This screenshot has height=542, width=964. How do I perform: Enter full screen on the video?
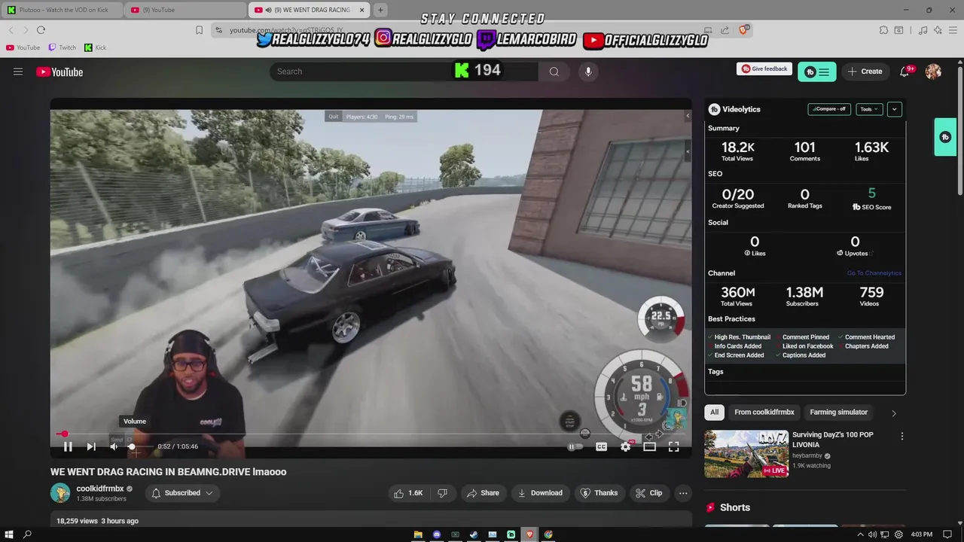tap(673, 446)
